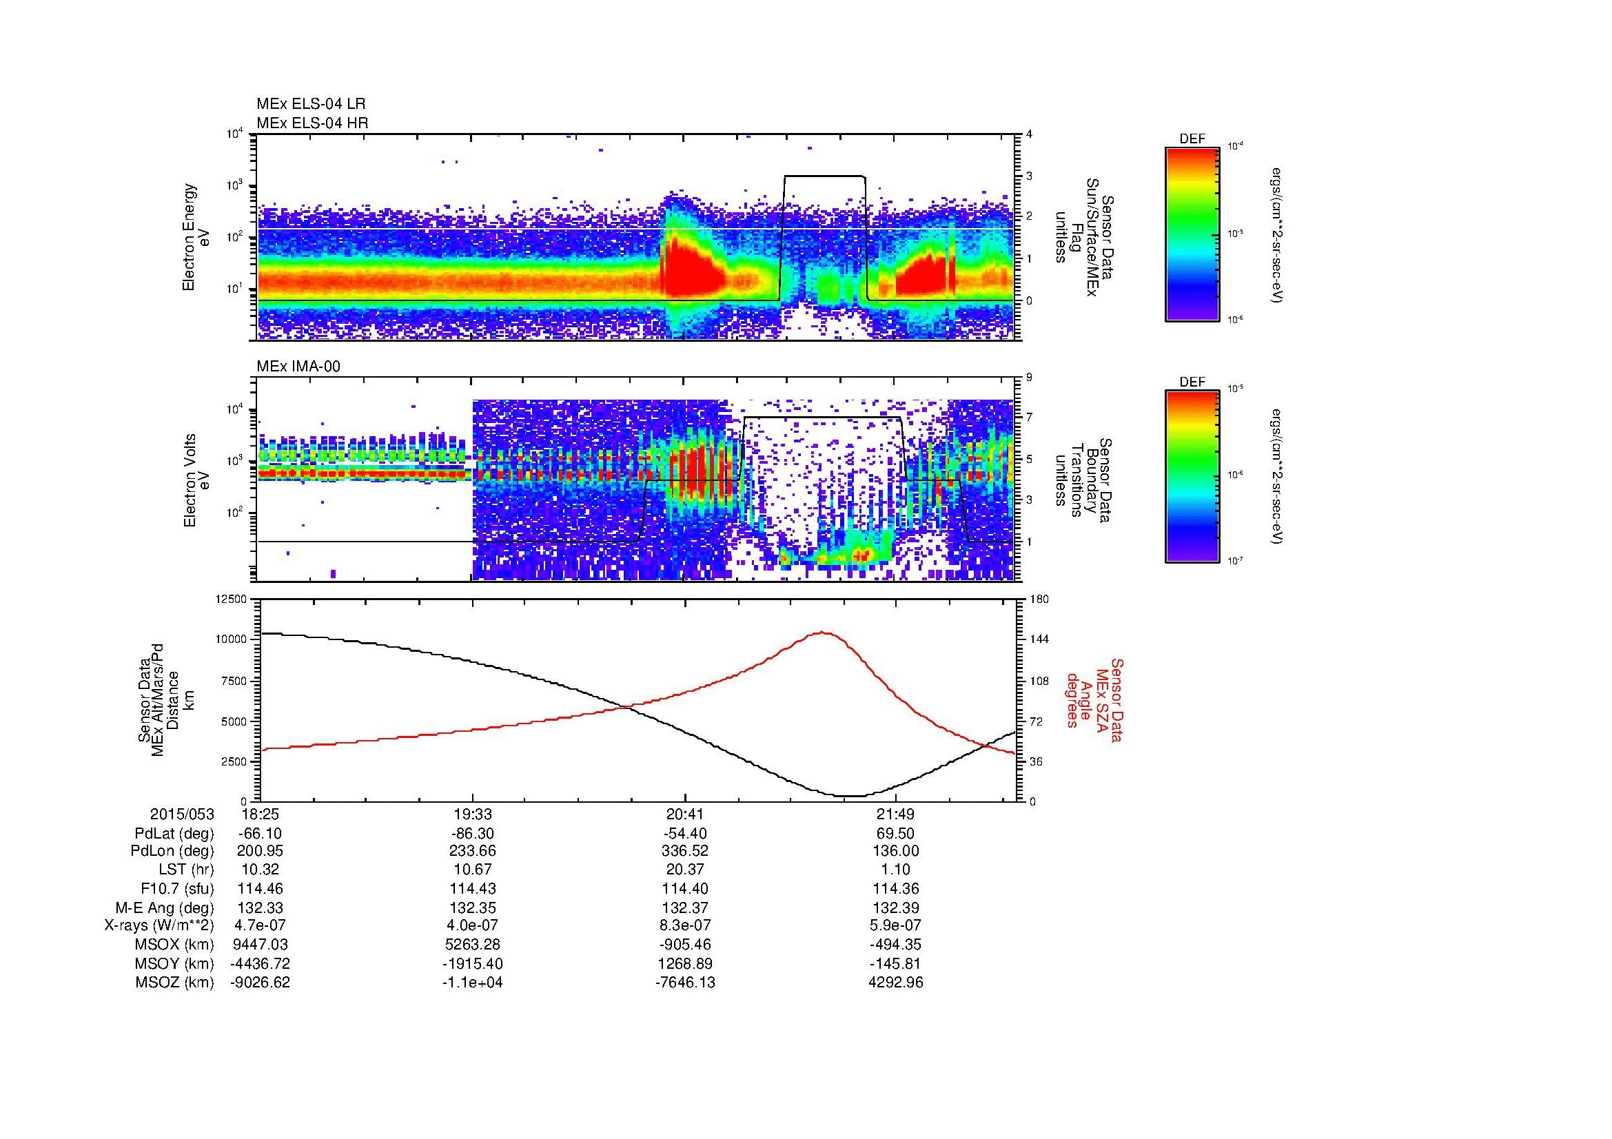
Task: Click the MSOX value -905.46
Action: [684, 945]
